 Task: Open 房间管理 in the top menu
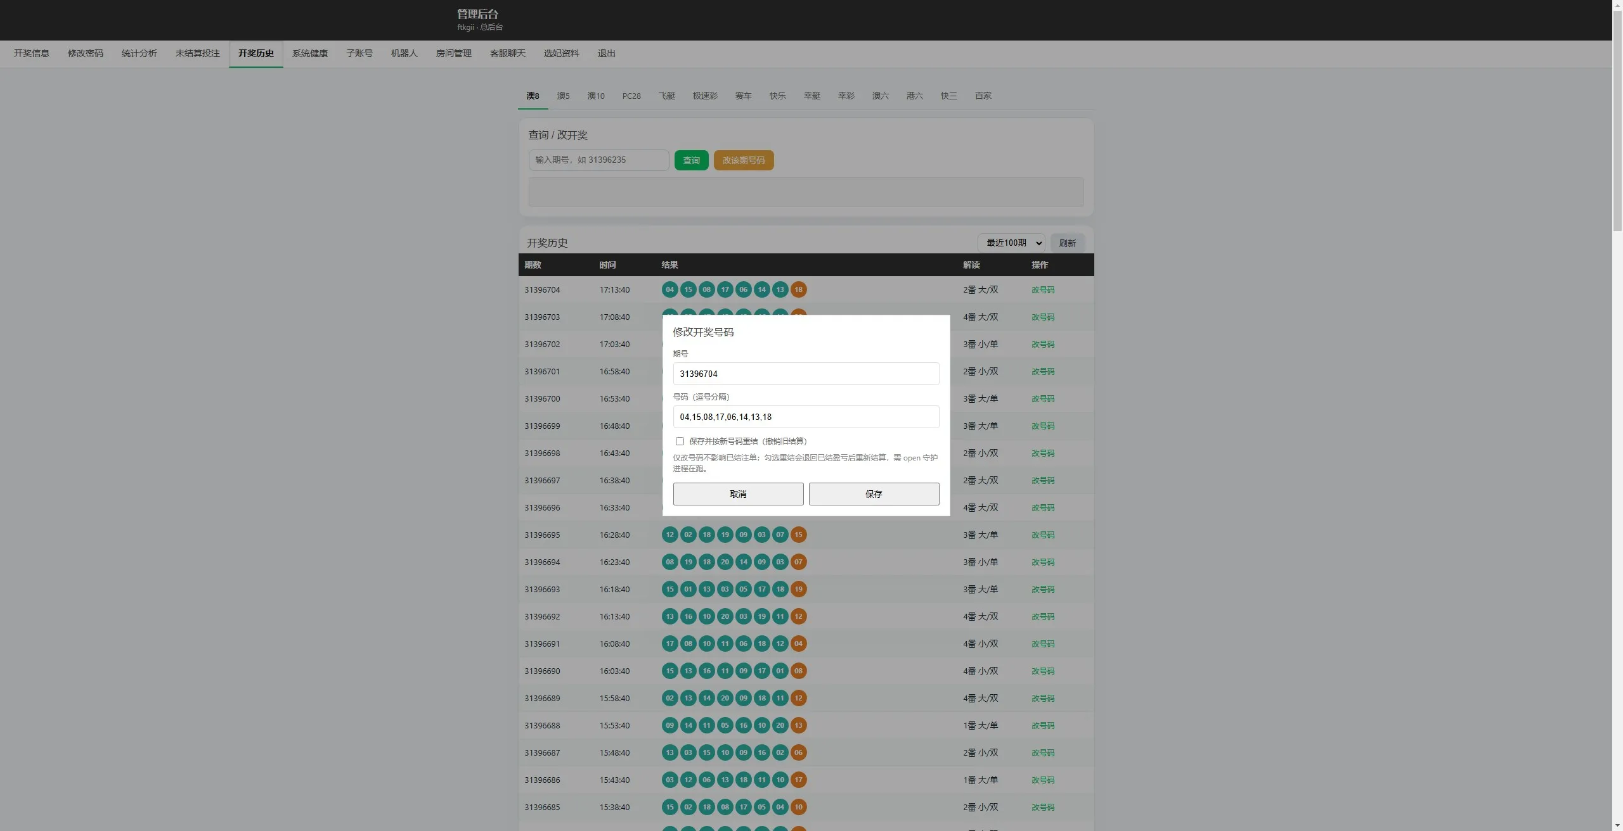coord(454,53)
